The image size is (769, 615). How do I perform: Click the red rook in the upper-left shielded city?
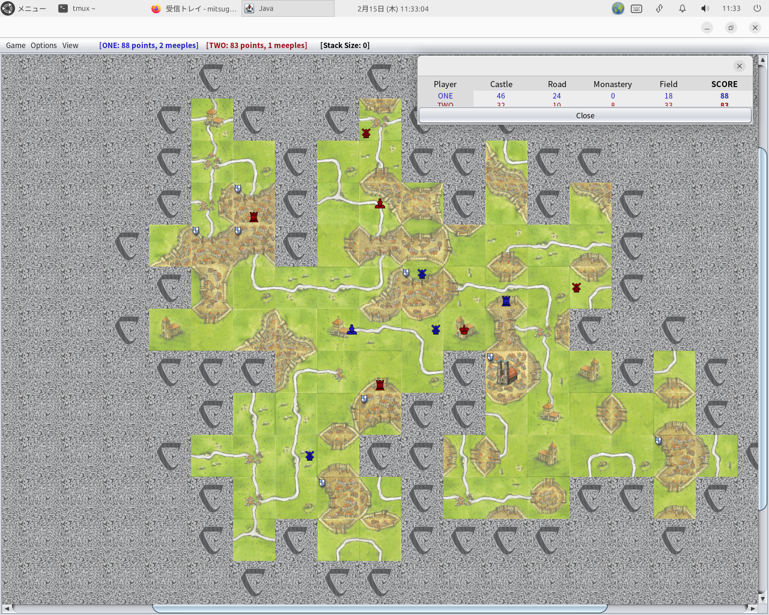coord(254,217)
